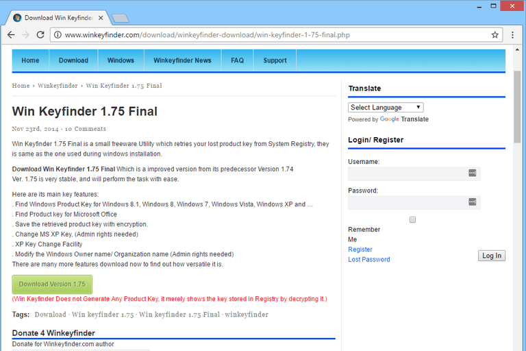526x351 pixels.
Task: Open the Chrome three-dot menu
Action: click(512, 35)
